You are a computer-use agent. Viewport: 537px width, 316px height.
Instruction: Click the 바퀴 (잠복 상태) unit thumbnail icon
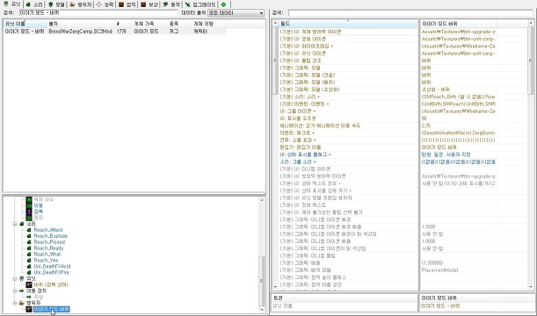(x=29, y=284)
